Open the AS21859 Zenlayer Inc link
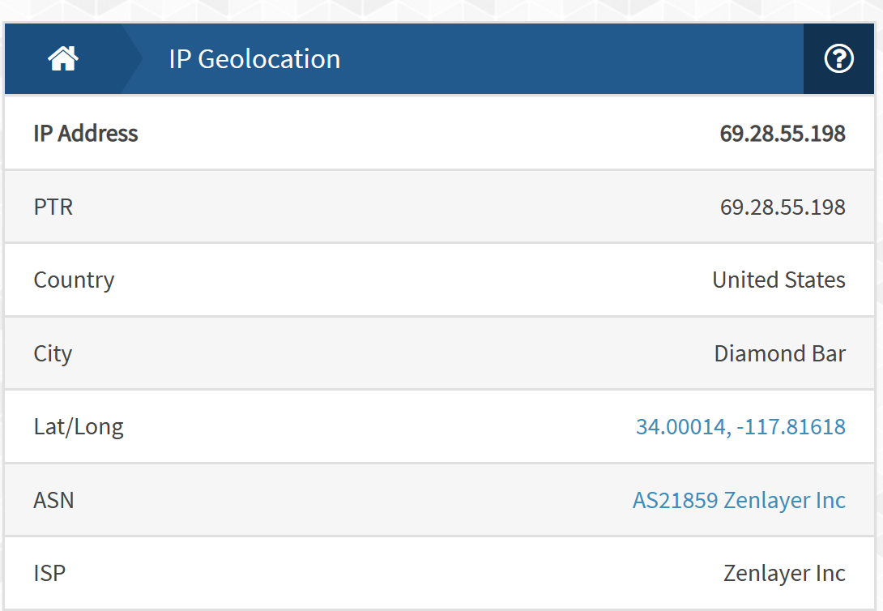 tap(739, 500)
